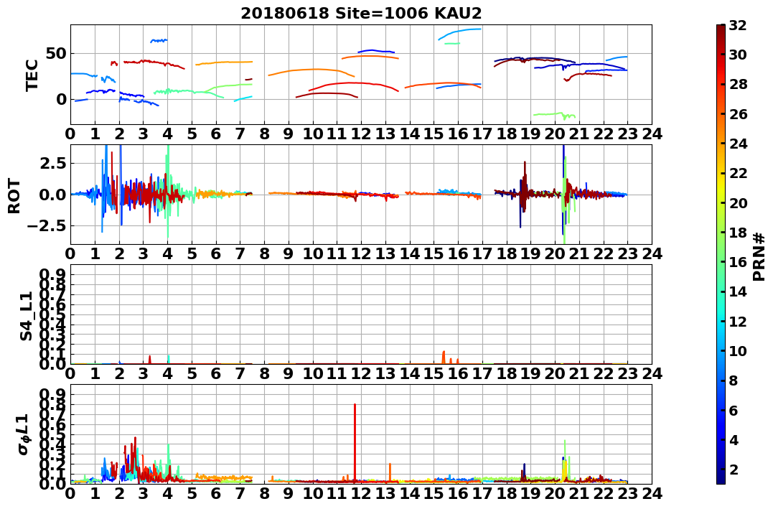The image size is (773, 509).
Task: Click colorbar tick value 26
Action: [737, 114]
